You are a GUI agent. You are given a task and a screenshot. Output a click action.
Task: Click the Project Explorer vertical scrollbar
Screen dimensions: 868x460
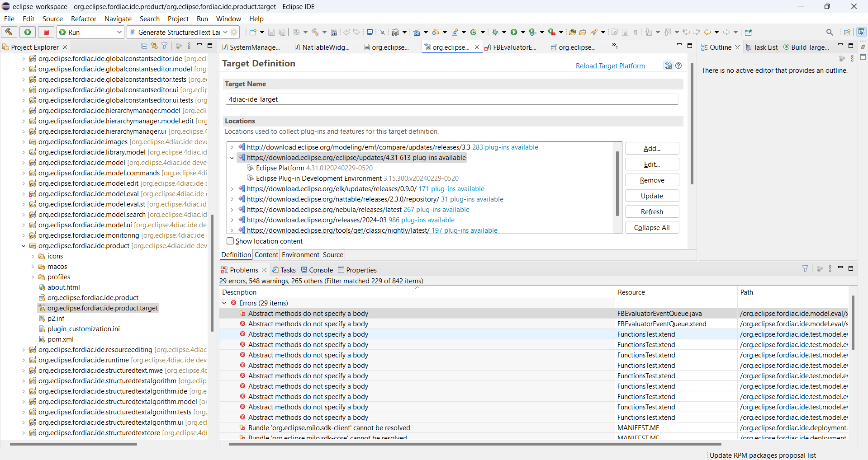(212, 273)
